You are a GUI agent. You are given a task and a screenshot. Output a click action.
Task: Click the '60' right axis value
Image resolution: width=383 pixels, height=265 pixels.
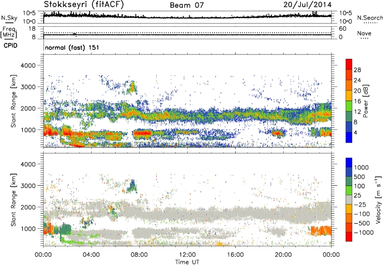click(343, 29)
